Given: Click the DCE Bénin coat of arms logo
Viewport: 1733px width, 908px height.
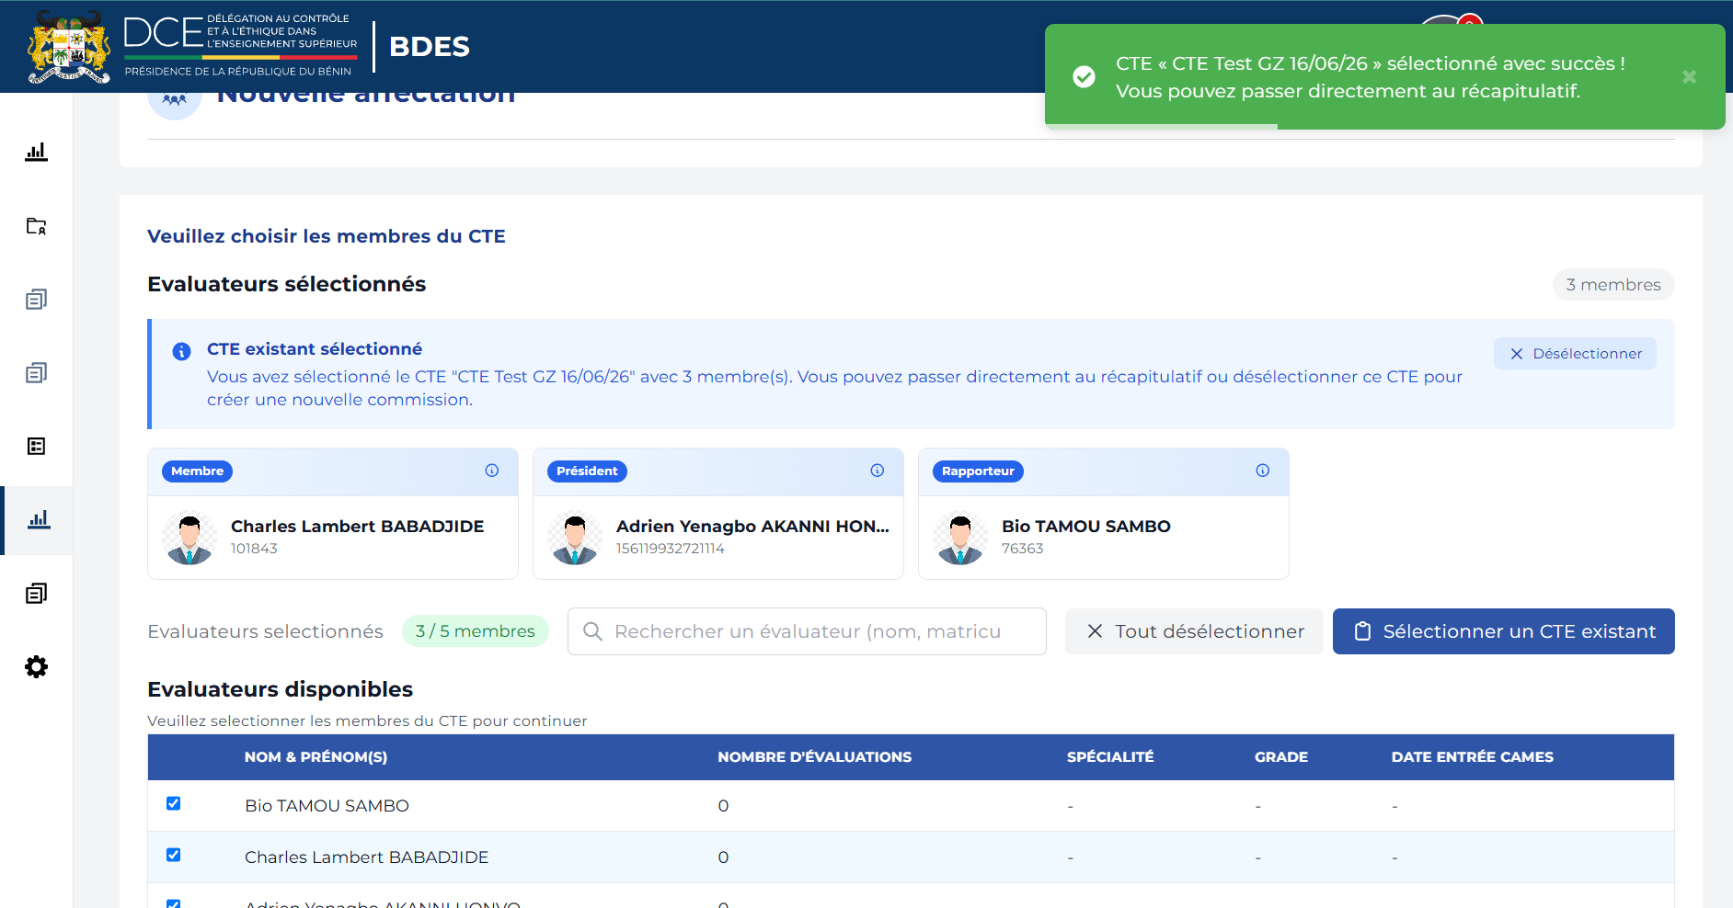Looking at the screenshot, I should 69,47.
